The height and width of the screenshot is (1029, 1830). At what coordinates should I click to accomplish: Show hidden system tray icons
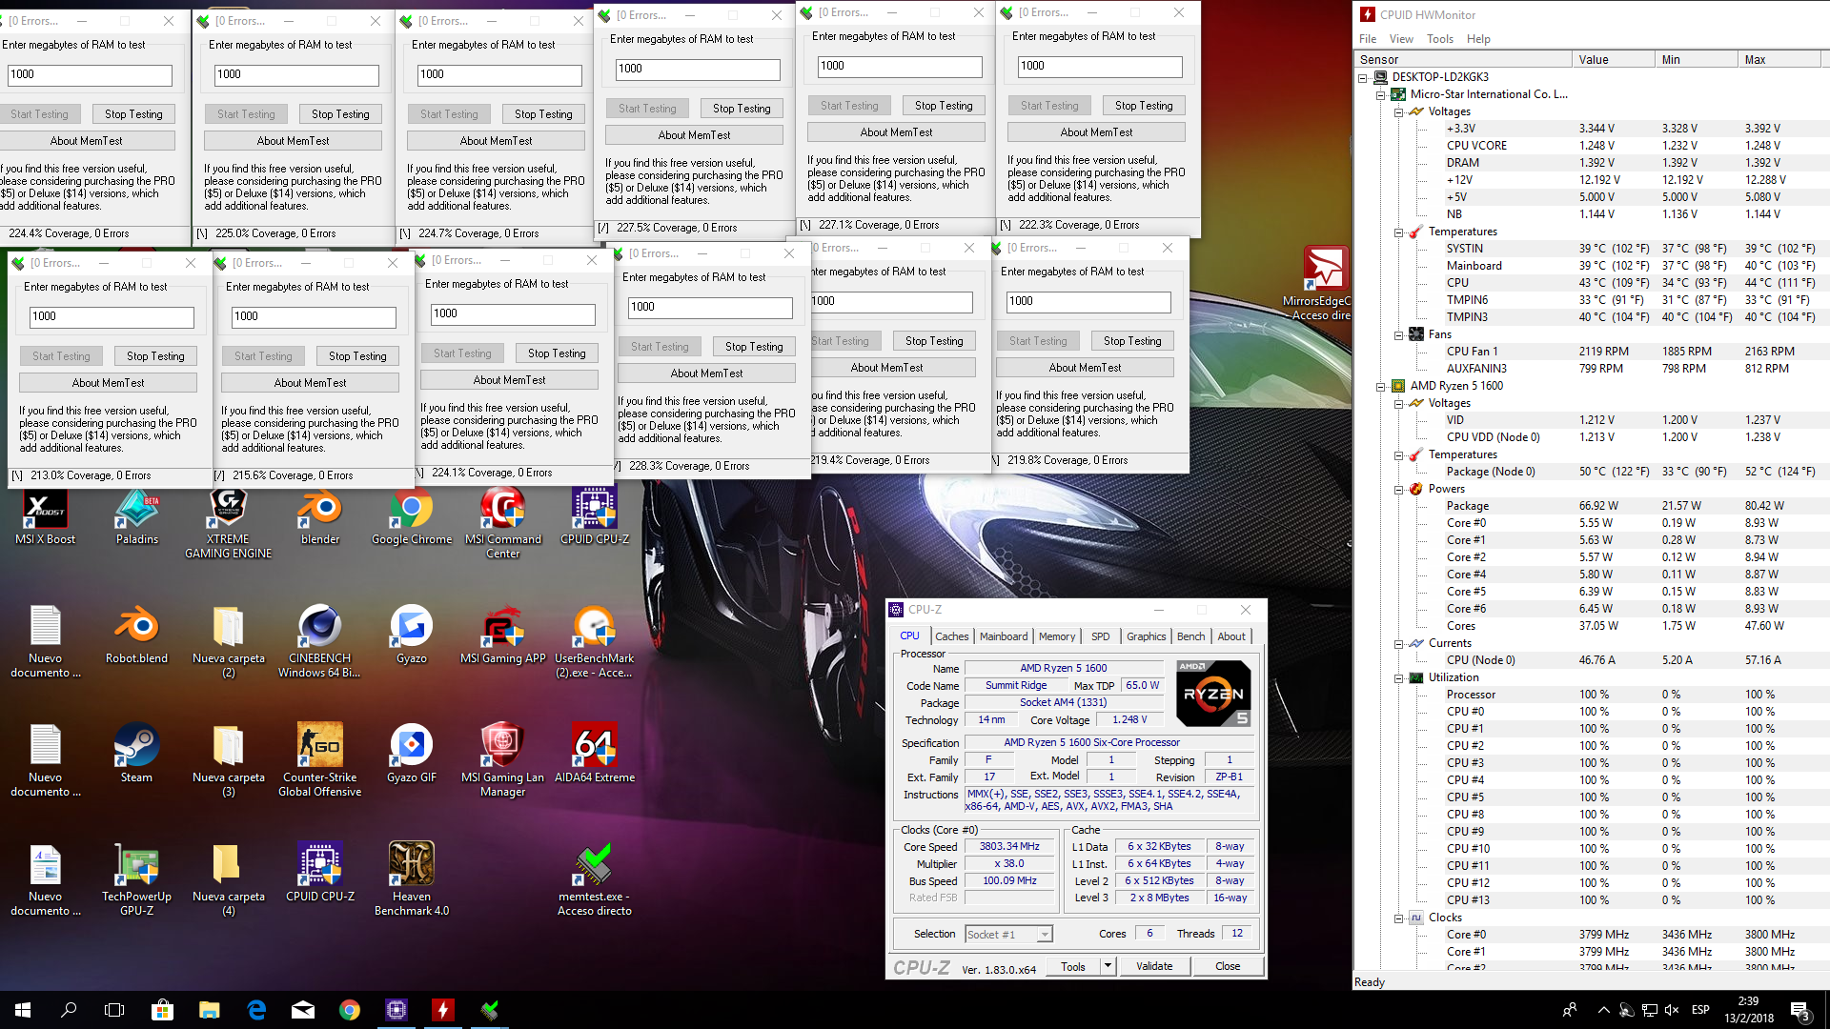pos(1603,1010)
